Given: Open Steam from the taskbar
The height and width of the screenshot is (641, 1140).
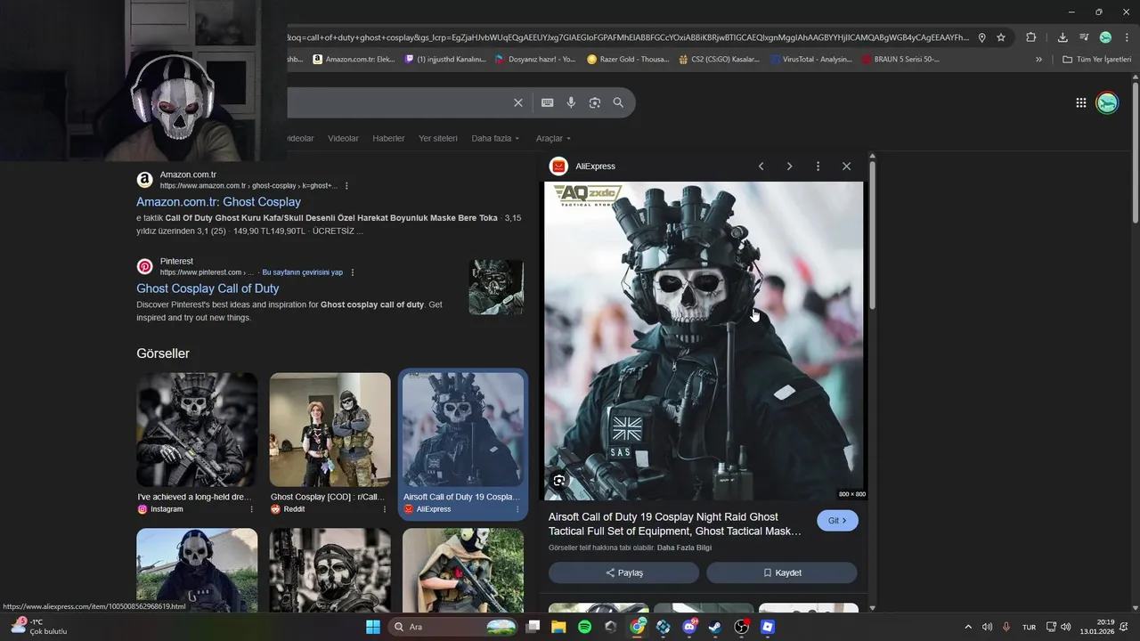Looking at the screenshot, I should [715, 627].
